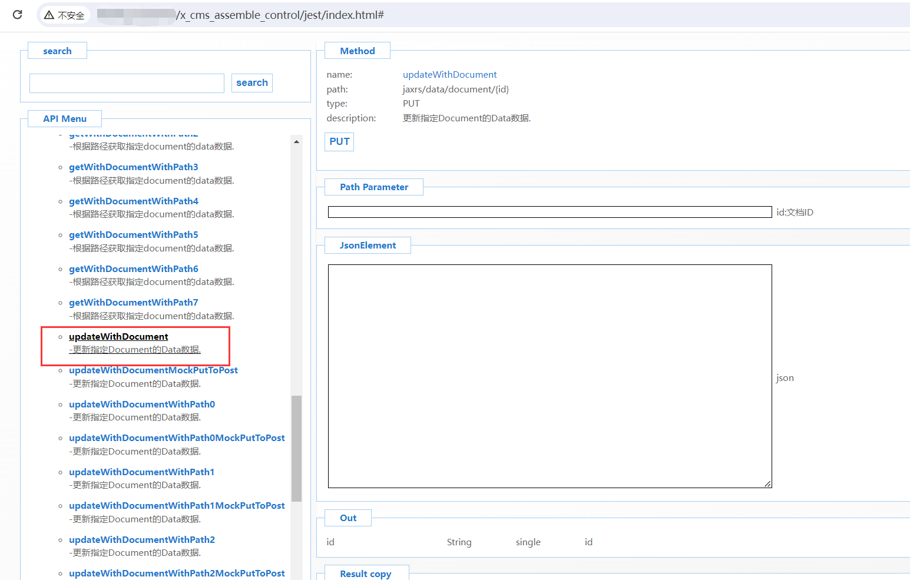Screen dimensions: 910x580
Task: Click inside the JsonElement json textarea
Action: (x=549, y=376)
